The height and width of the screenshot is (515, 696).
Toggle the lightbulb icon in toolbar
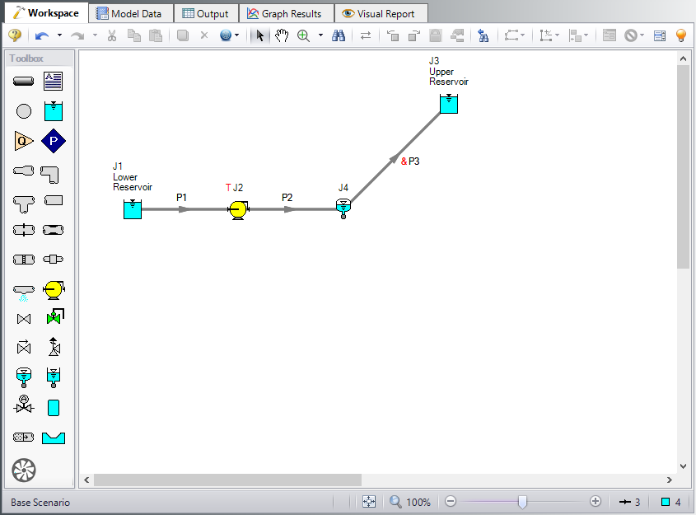680,35
